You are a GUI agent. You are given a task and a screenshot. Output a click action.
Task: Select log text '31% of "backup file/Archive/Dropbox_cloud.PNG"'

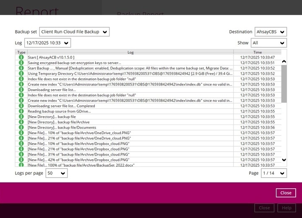[89, 154]
